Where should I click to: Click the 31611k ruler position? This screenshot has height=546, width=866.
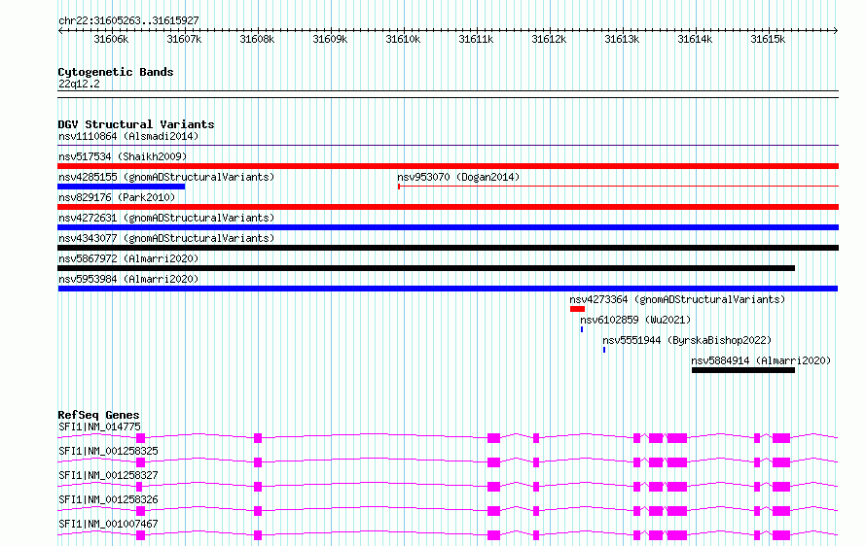click(x=476, y=39)
